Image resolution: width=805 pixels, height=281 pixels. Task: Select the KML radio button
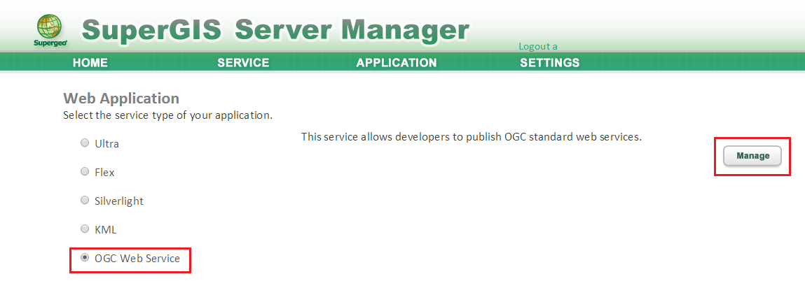pos(85,229)
